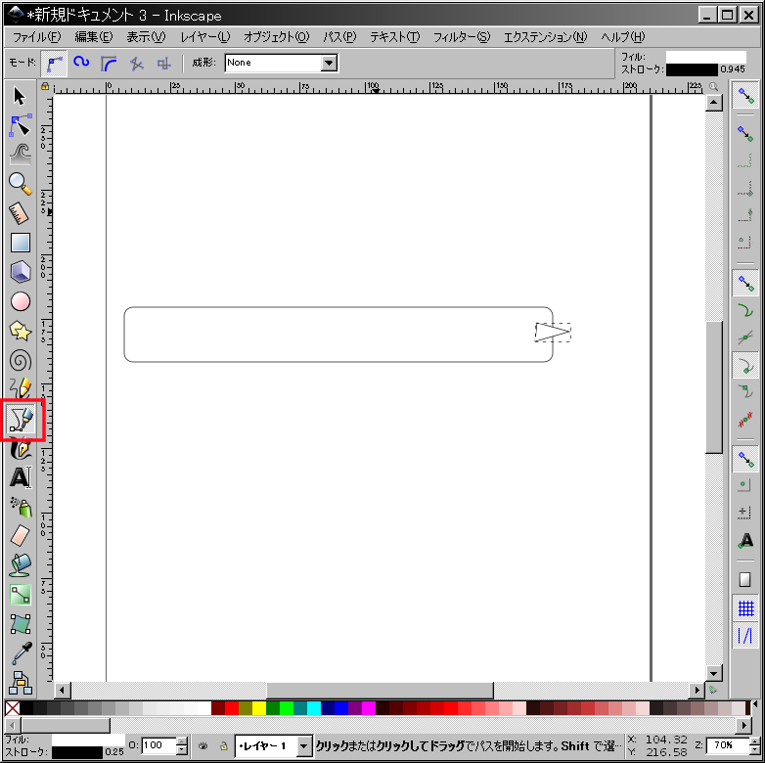Select the Gradient tool
The height and width of the screenshot is (763, 765).
click(20, 595)
